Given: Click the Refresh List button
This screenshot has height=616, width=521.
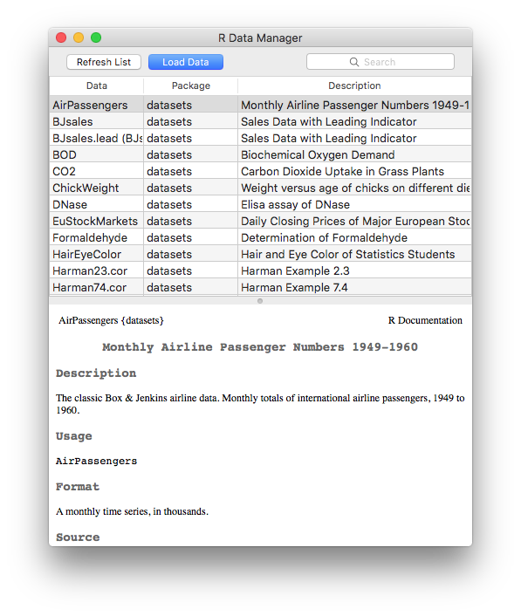Looking at the screenshot, I should [104, 62].
